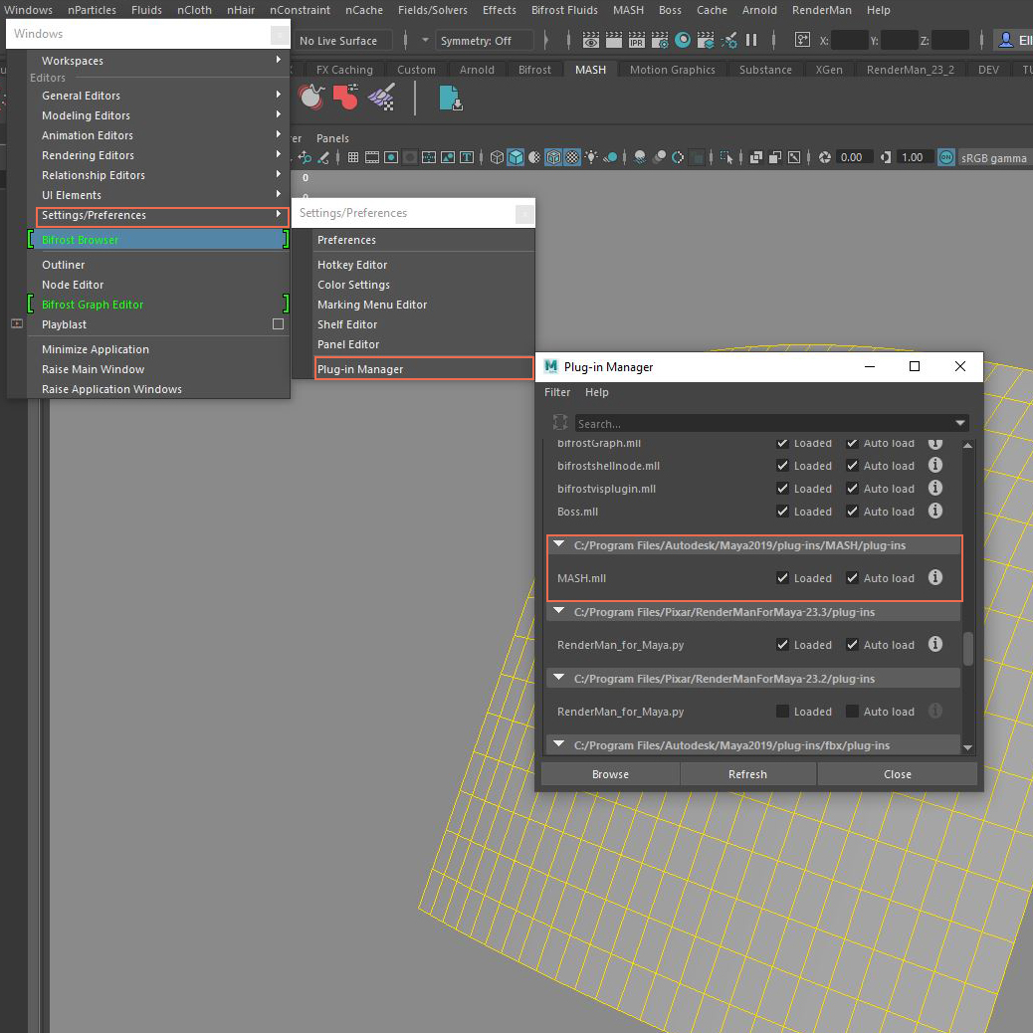Uncheck Auto load for MASH.mll
Screen dimensions: 1033x1033
[852, 578]
